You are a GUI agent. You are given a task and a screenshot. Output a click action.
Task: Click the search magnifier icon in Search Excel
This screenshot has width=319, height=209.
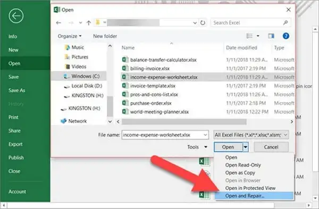pos(286,22)
